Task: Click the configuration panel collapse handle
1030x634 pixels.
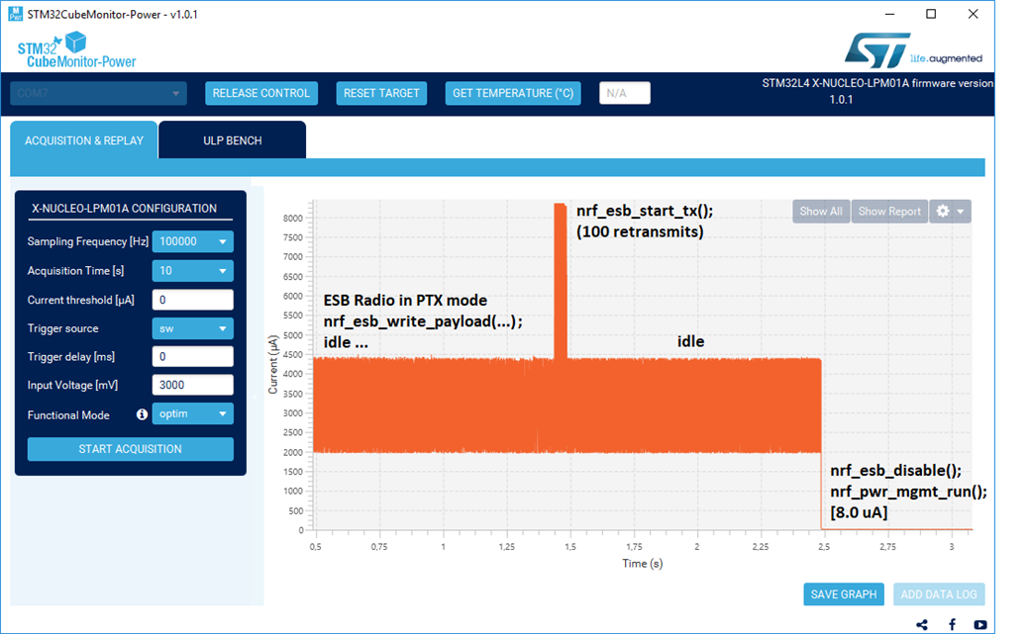Action: (x=255, y=397)
